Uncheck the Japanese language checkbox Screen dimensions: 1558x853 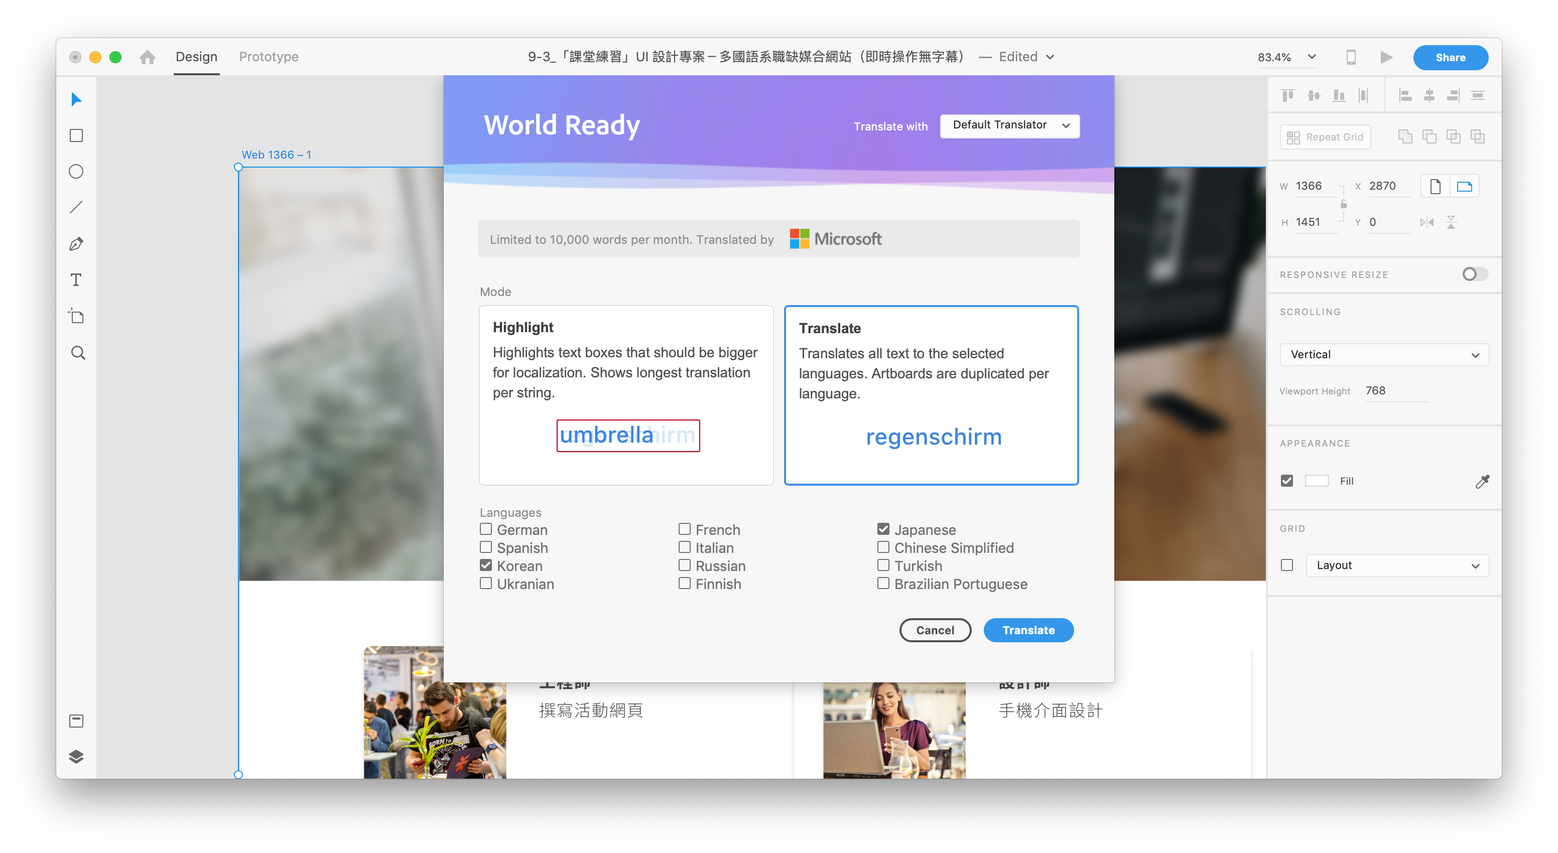click(x=883, y=529)
